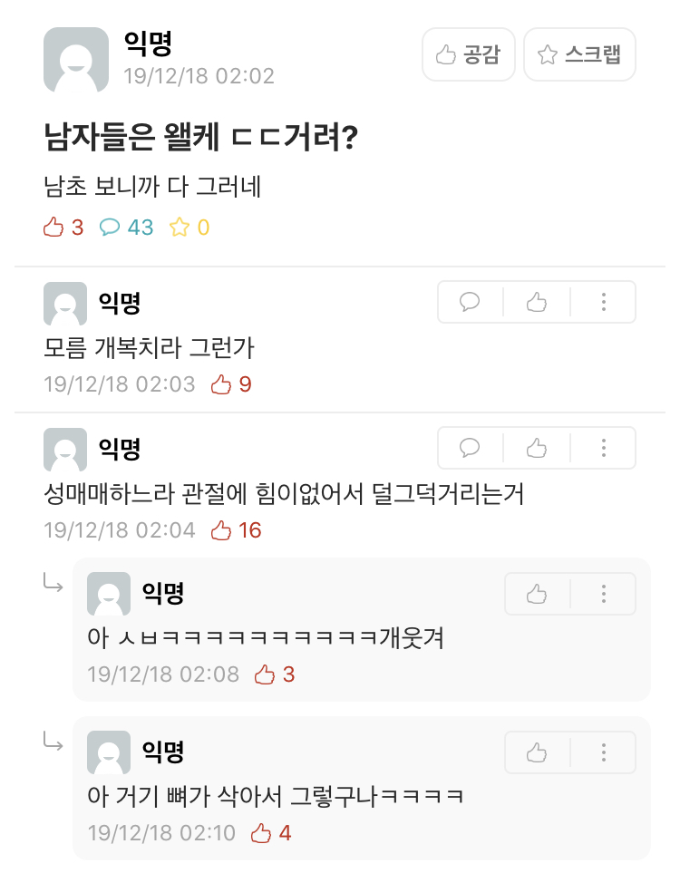The width and height of the screenshot is (680, 873).
Task: Click the post's scrap star count
Action: [189, 228]
